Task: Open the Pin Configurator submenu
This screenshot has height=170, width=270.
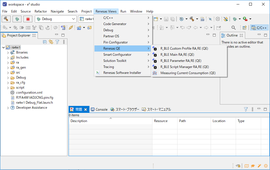Action: (123, 42)
